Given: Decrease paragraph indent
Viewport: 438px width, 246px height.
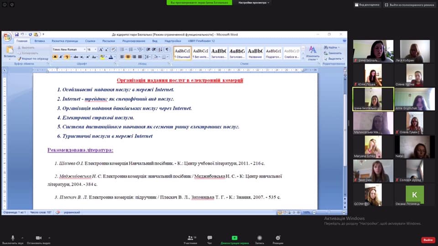Looking at the screenshot, I should 148,49.
